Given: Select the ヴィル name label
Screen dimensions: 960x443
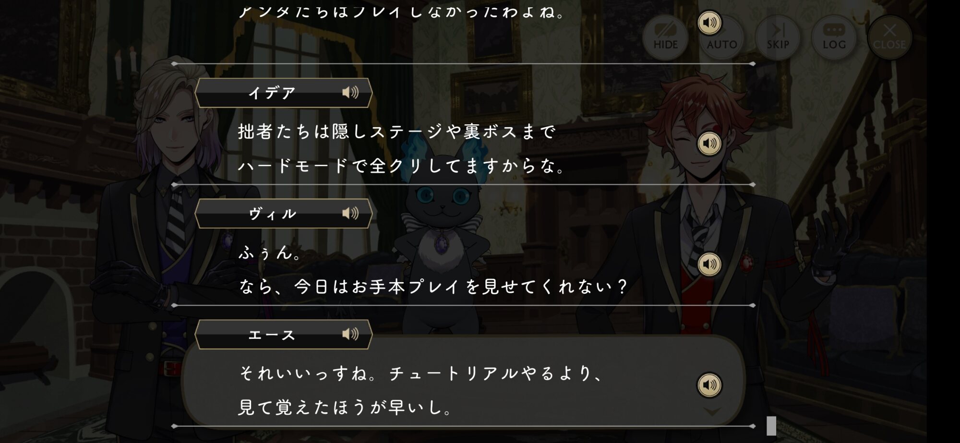Looking at the screenshot, I should (272, 214).
